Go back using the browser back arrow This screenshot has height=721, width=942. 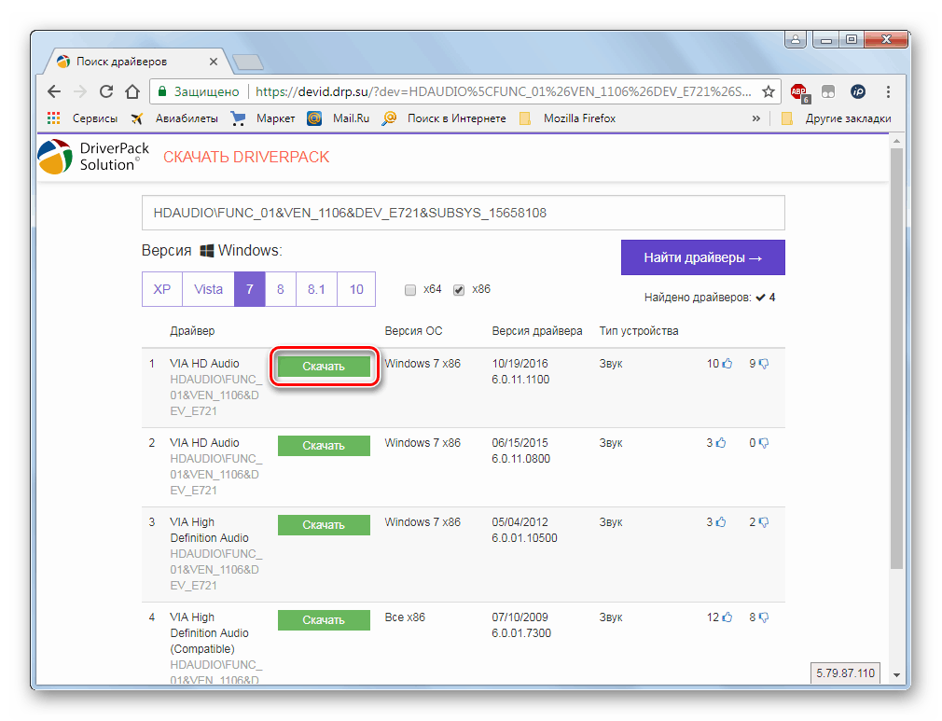pyautogui.click(x=54, y=91)
